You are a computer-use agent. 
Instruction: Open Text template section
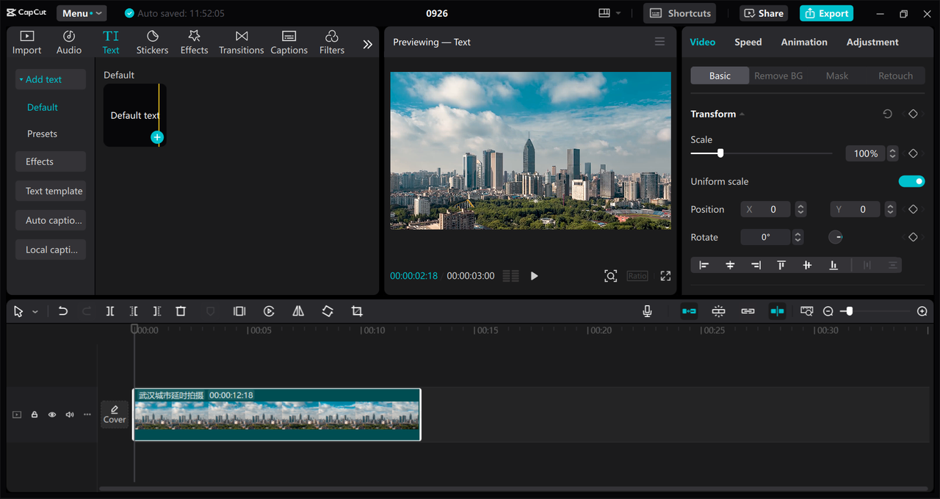pyautogui.click(x=51, y=191)
